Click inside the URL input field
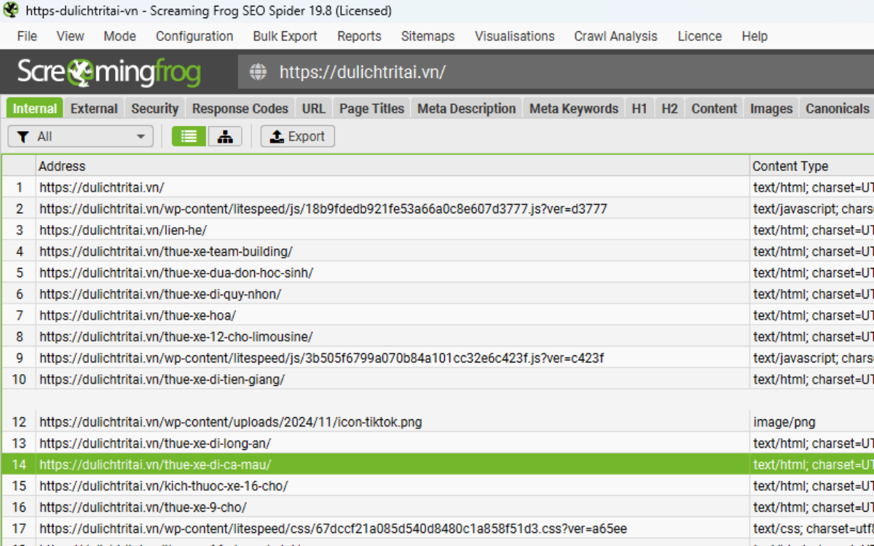The width and height of the screenshot is (874, 546). tap(437, 73)
